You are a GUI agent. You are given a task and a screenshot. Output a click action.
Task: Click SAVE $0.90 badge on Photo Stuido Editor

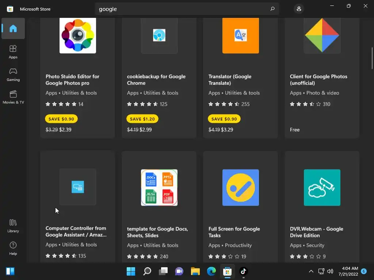(61, 119)
